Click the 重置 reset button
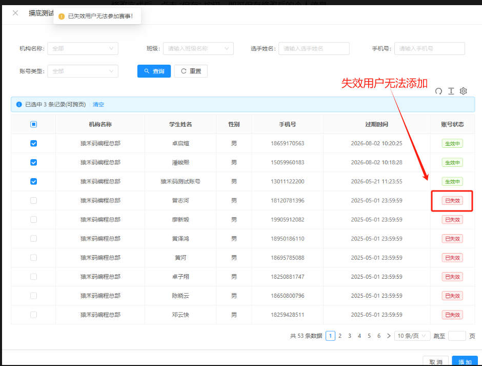The height and width of the screenshot is (366, 482). 191,71
